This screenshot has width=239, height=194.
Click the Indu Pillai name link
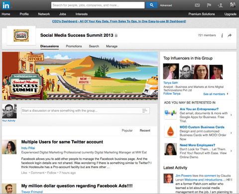pyautogui.click(x=28, y=148)
